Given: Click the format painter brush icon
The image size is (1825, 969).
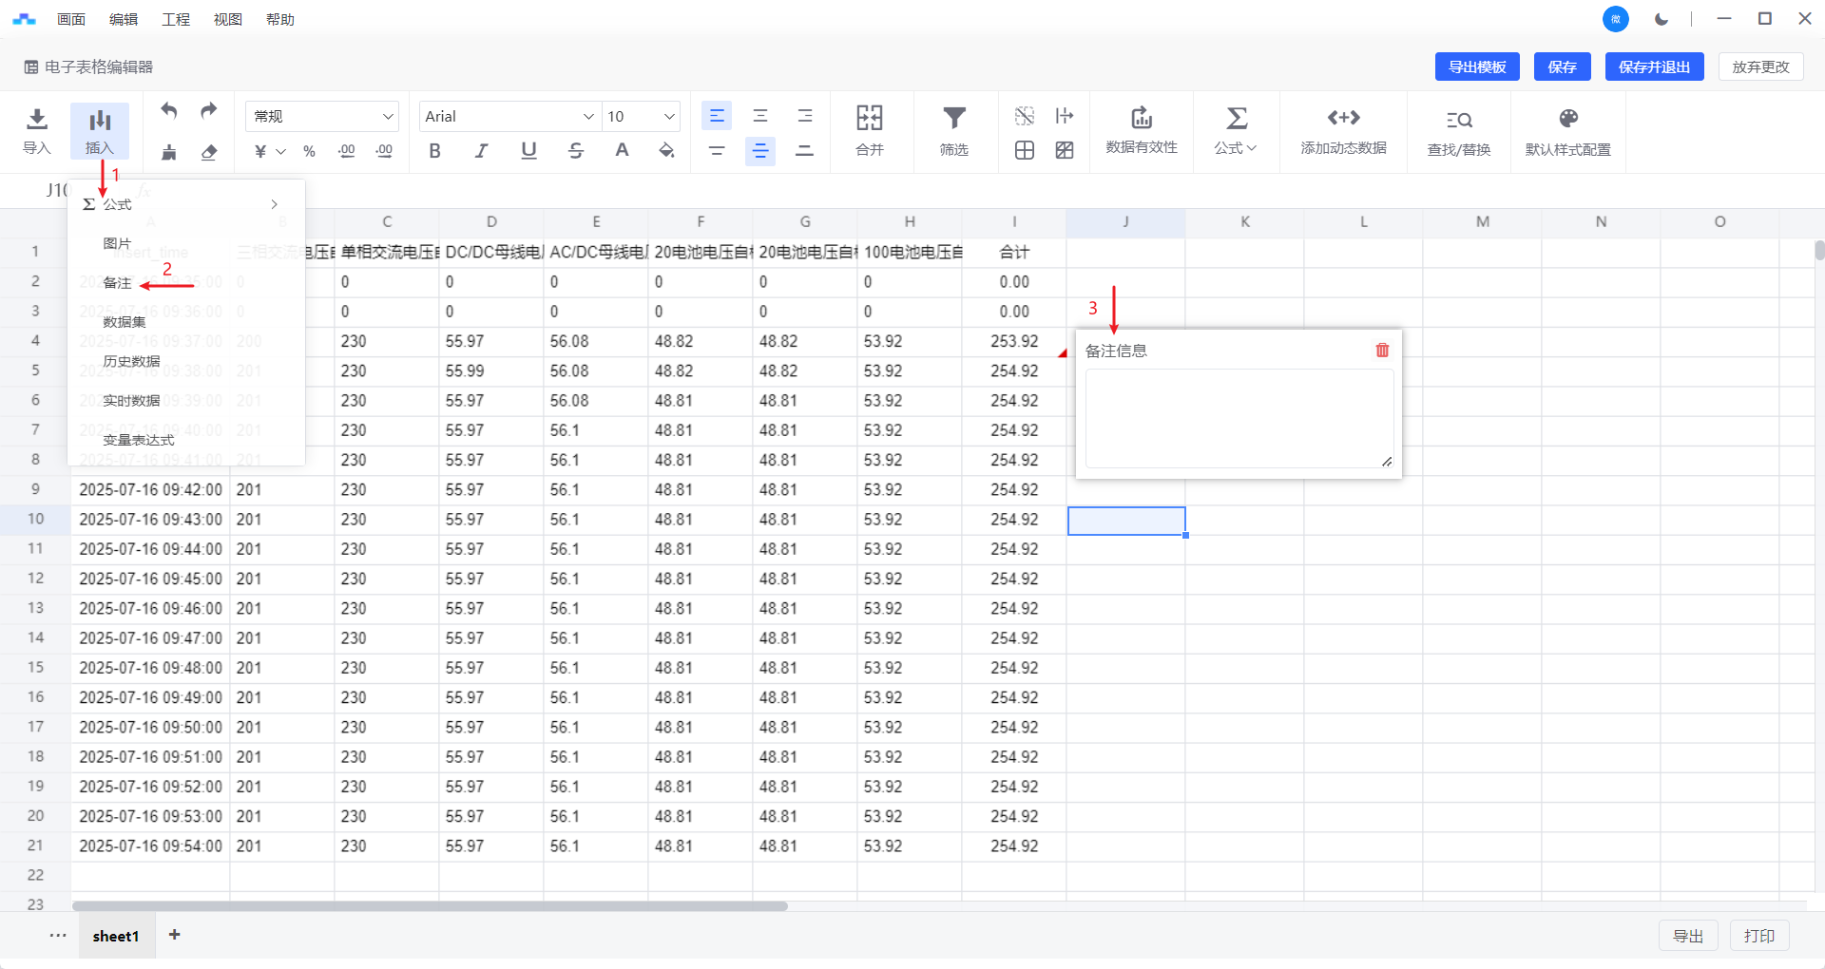Looking at the screenshot, I should (x=169, y=152).
